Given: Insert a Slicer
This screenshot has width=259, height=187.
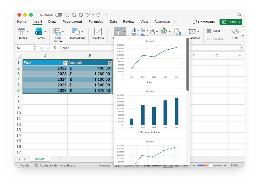Looking at the screenshot, I should (214, 31).
